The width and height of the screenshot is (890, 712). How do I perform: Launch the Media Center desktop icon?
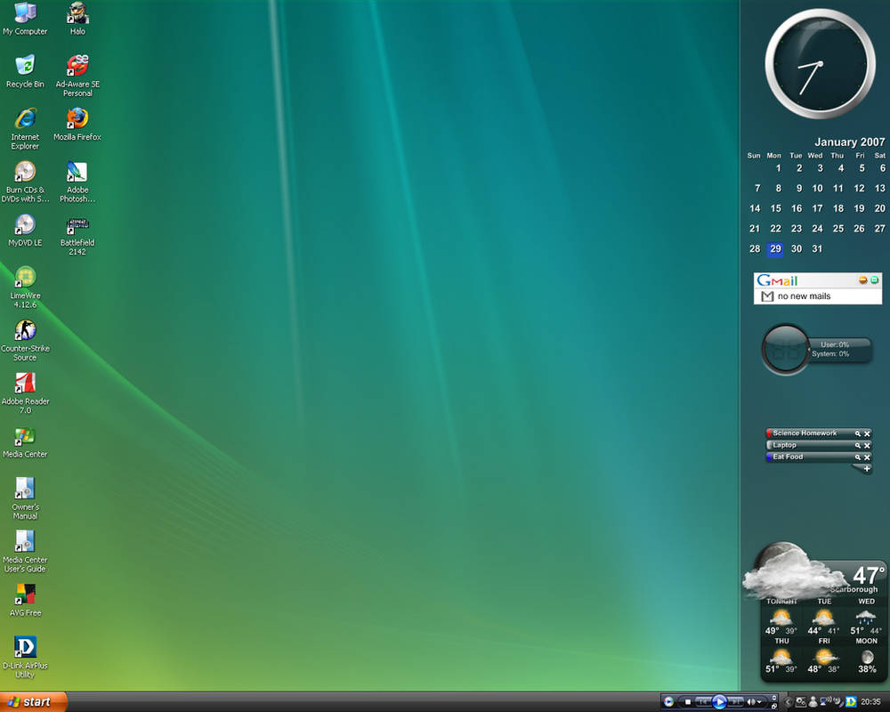coord(25,441)
